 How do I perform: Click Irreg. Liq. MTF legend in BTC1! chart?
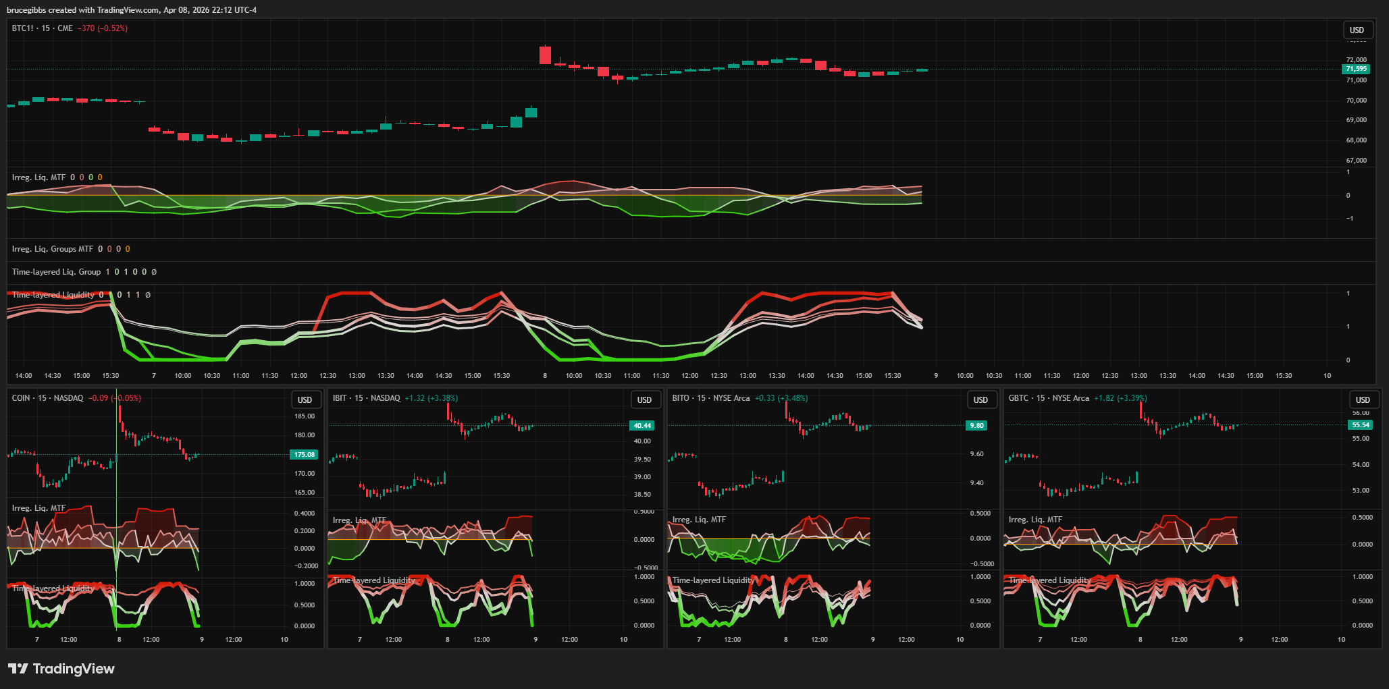pos(38,177)
